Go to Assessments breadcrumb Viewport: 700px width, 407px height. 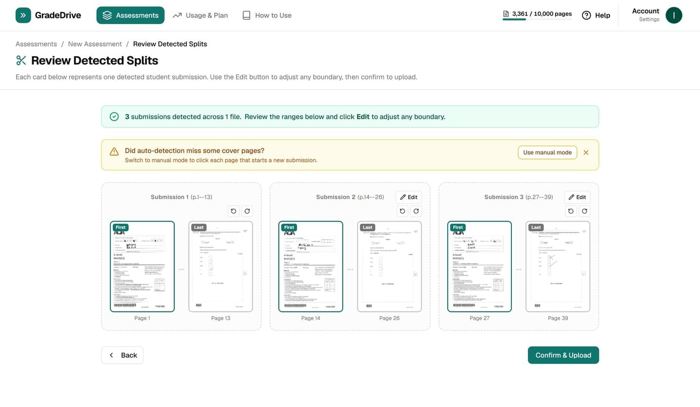(x=36, y=44)
